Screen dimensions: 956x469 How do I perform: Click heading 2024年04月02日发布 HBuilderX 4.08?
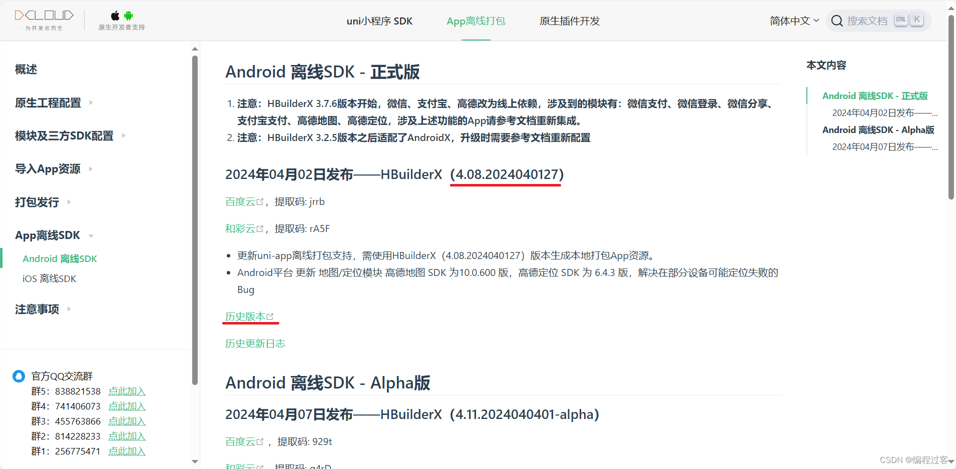[x=394, y=174]
